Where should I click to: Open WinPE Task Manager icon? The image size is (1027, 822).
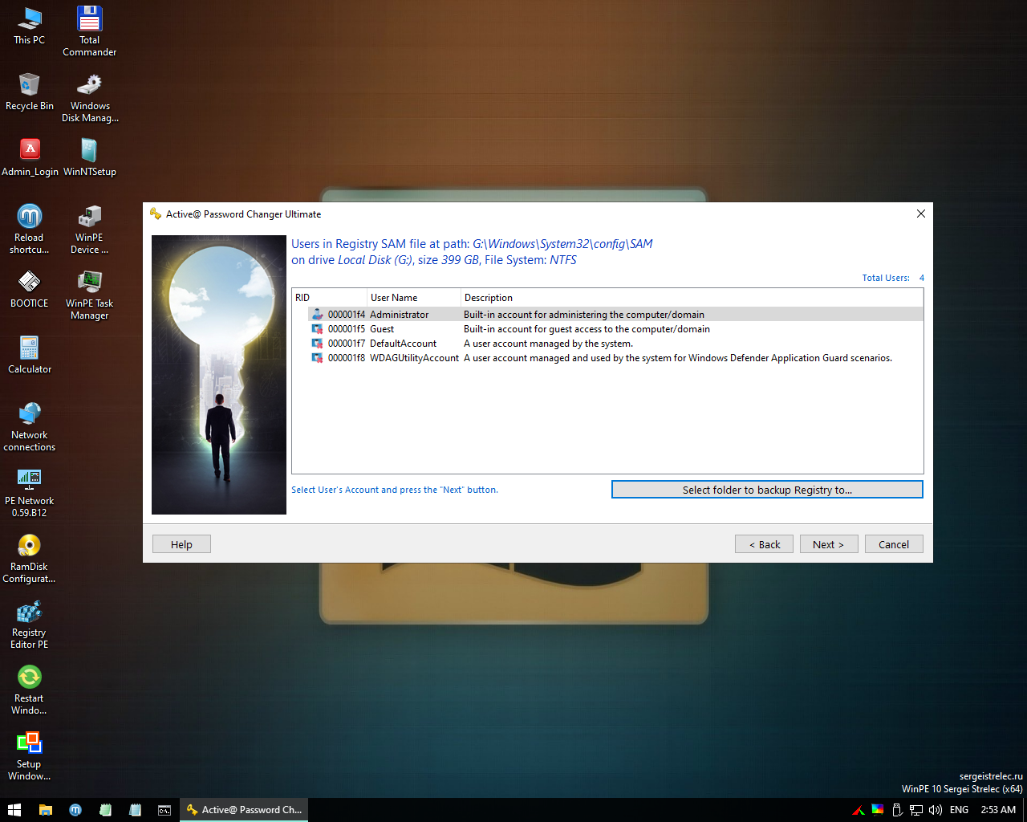tap(89, 295)
